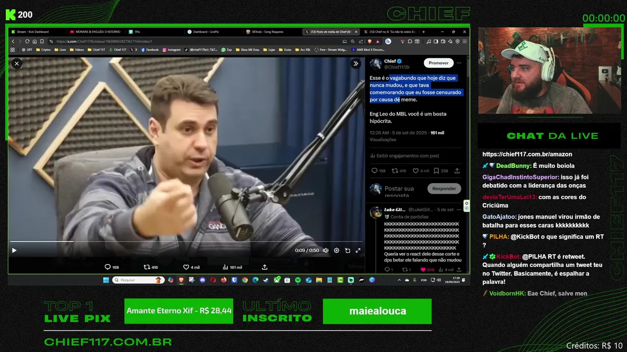Open the Instagram bookmark

[x=171, y=49]
